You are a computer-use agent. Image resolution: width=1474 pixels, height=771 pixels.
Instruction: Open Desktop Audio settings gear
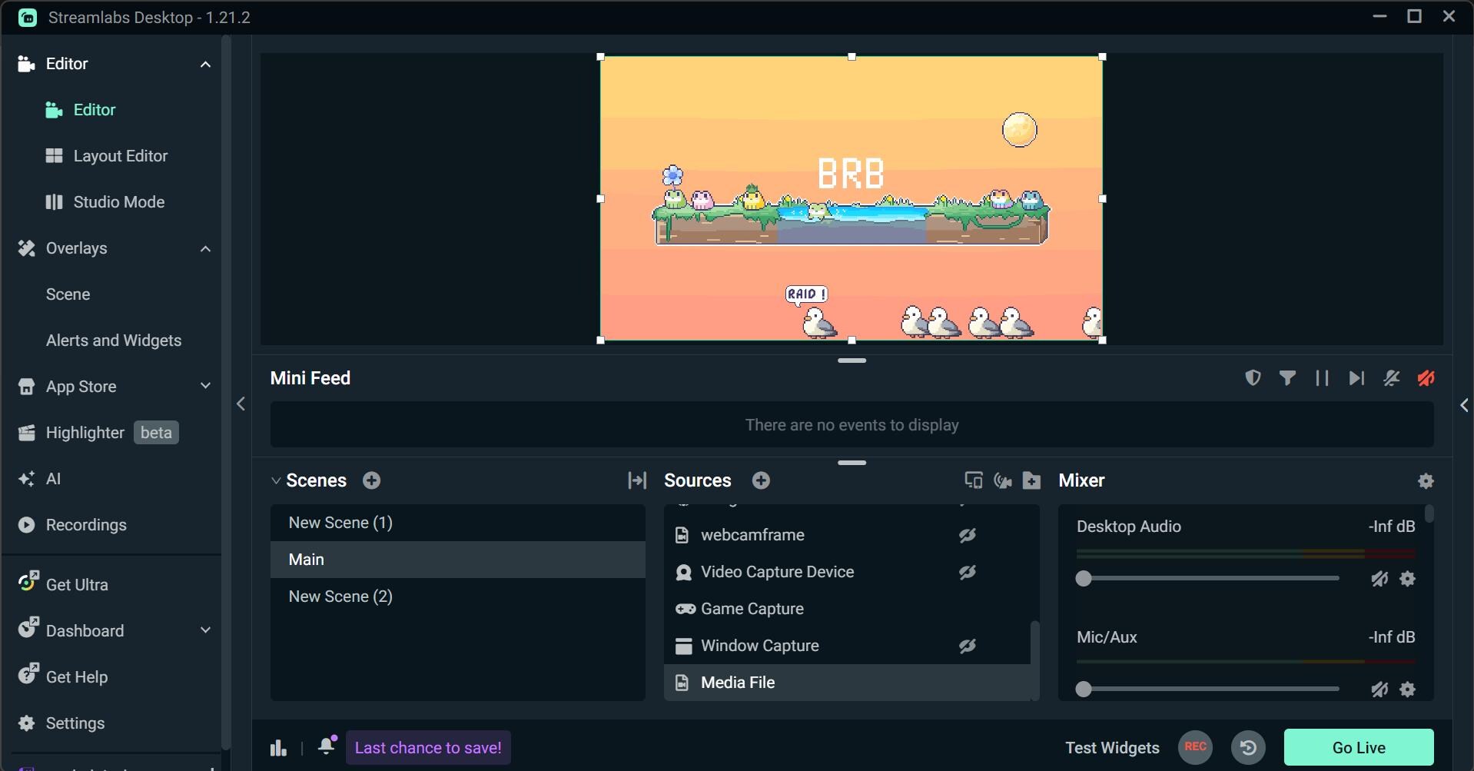pos(1407,579)
